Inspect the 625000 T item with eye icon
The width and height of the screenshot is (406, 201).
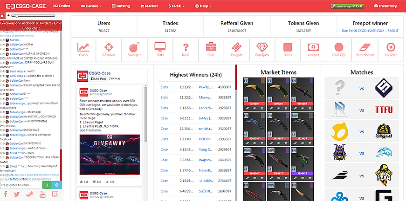point(254,108)
